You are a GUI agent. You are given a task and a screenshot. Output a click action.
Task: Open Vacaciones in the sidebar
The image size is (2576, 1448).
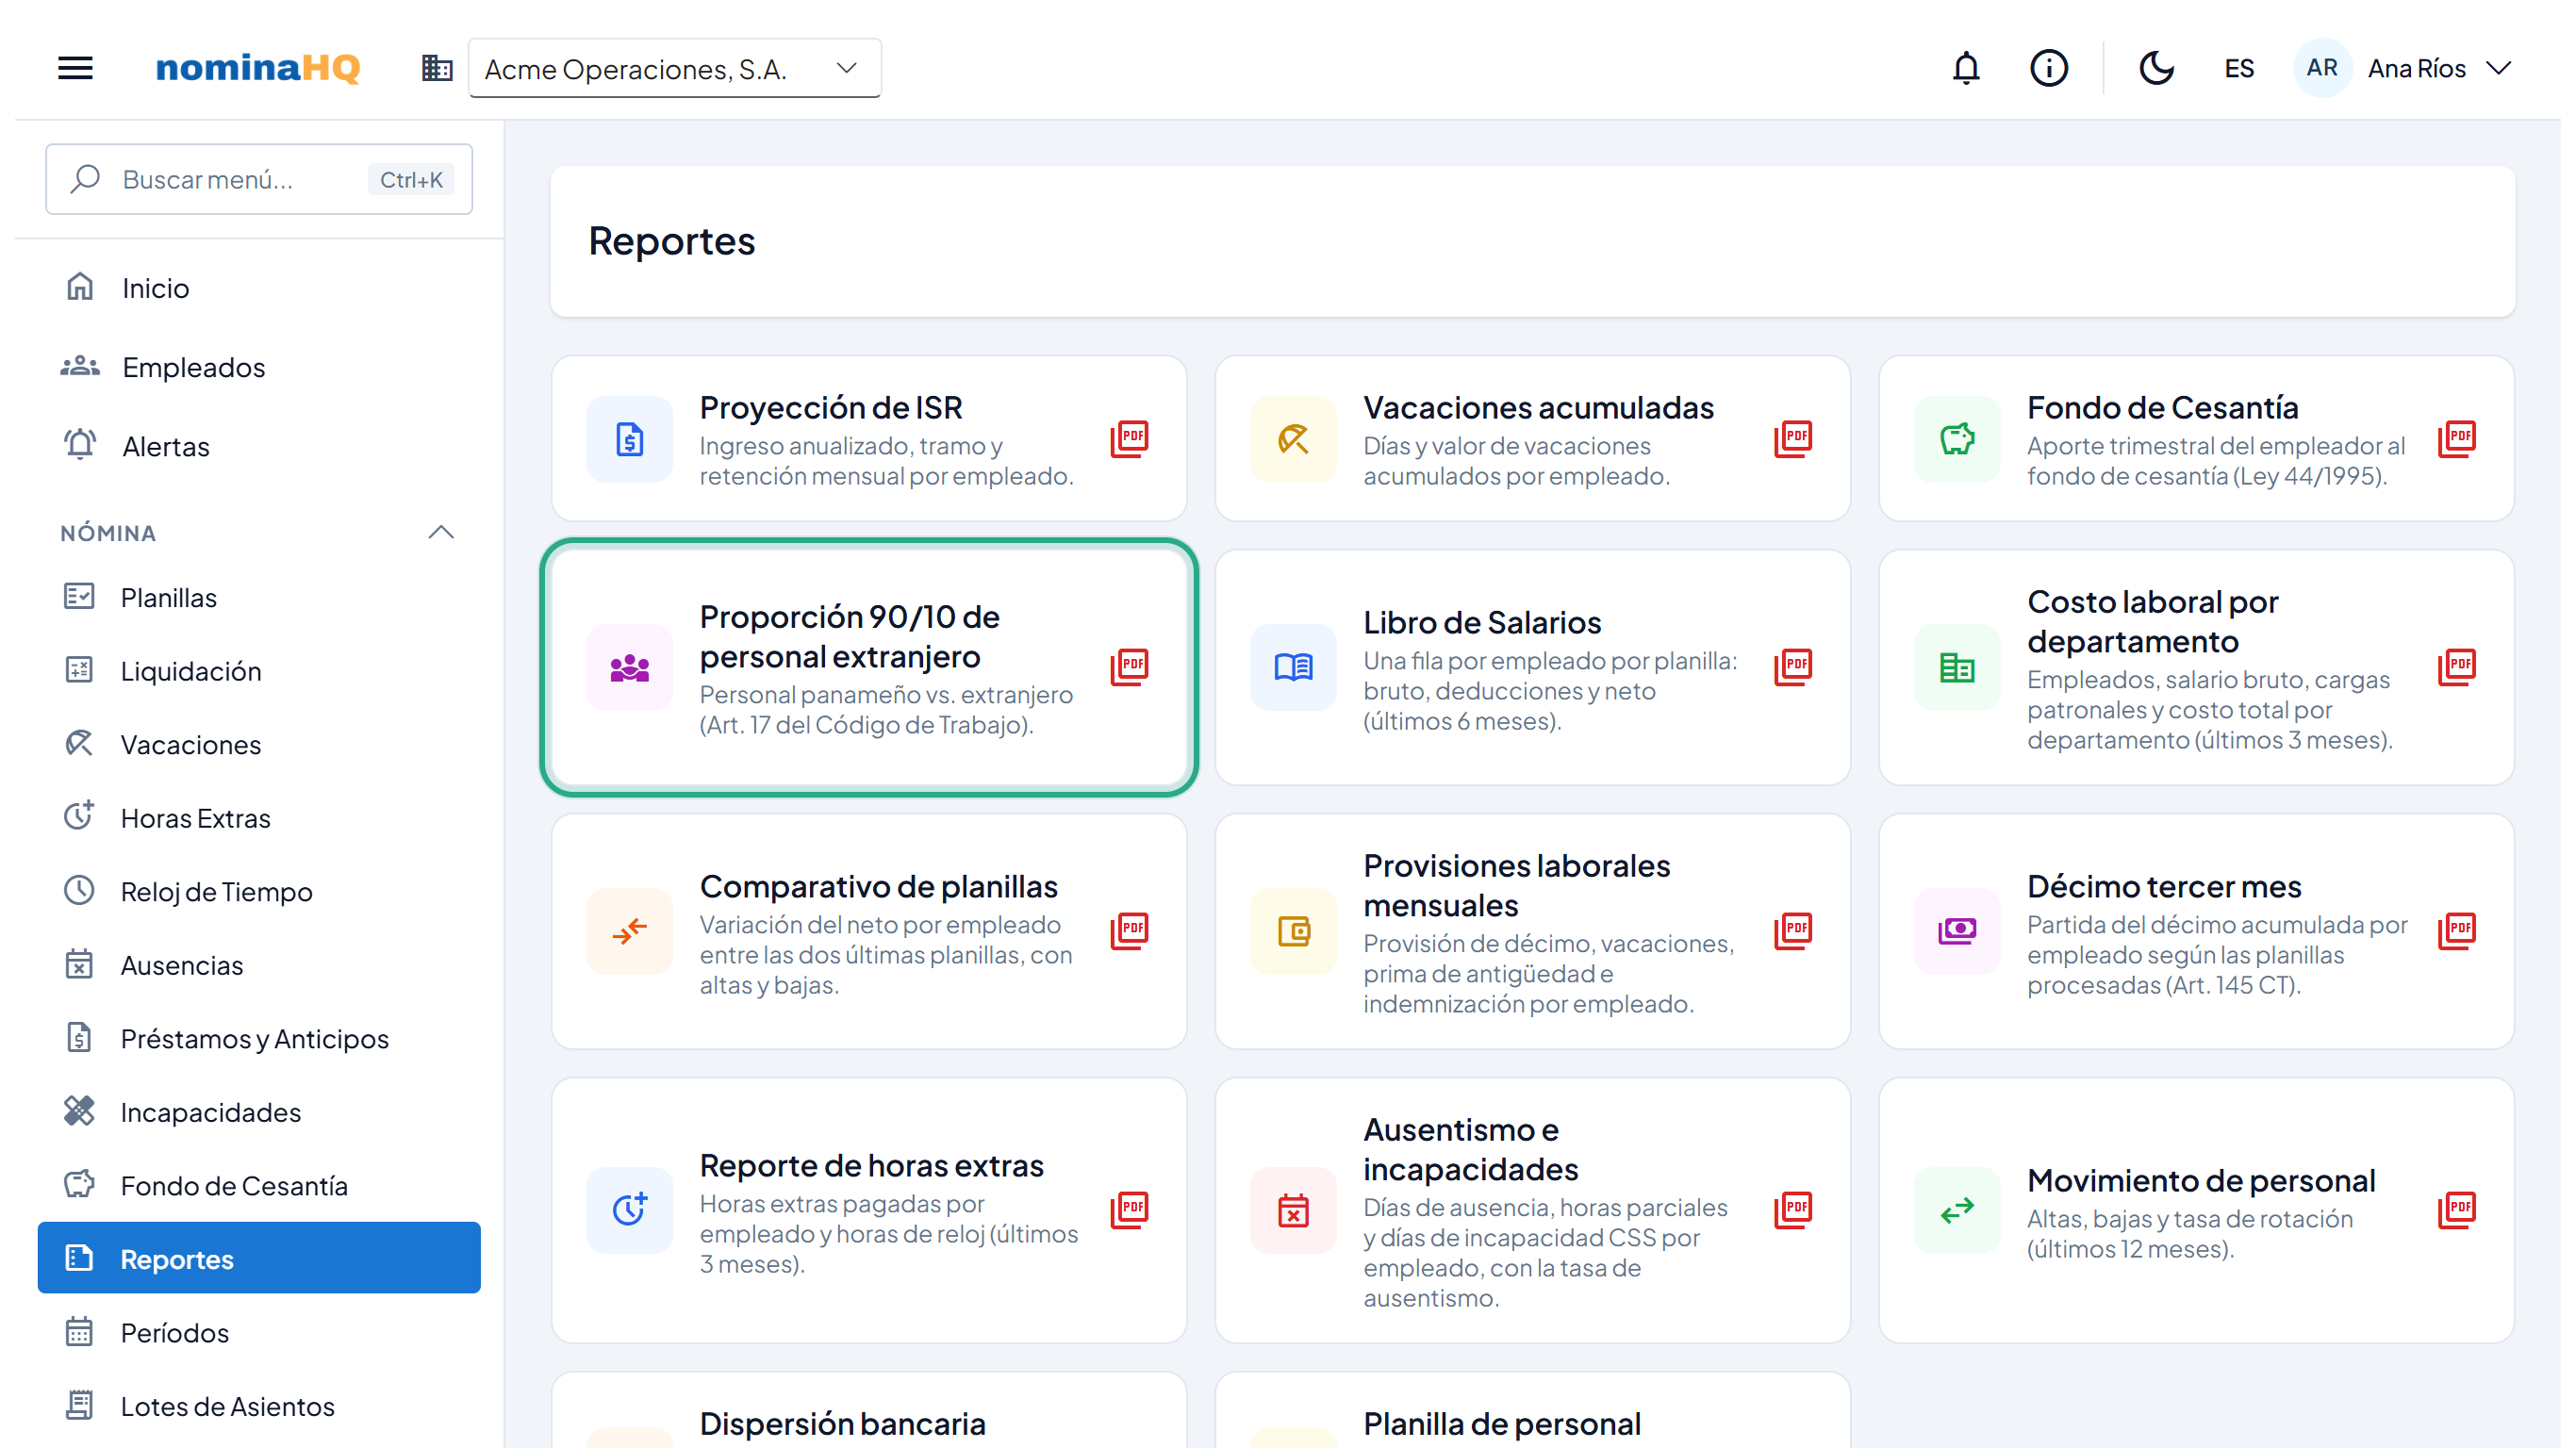tap(259, 744)
